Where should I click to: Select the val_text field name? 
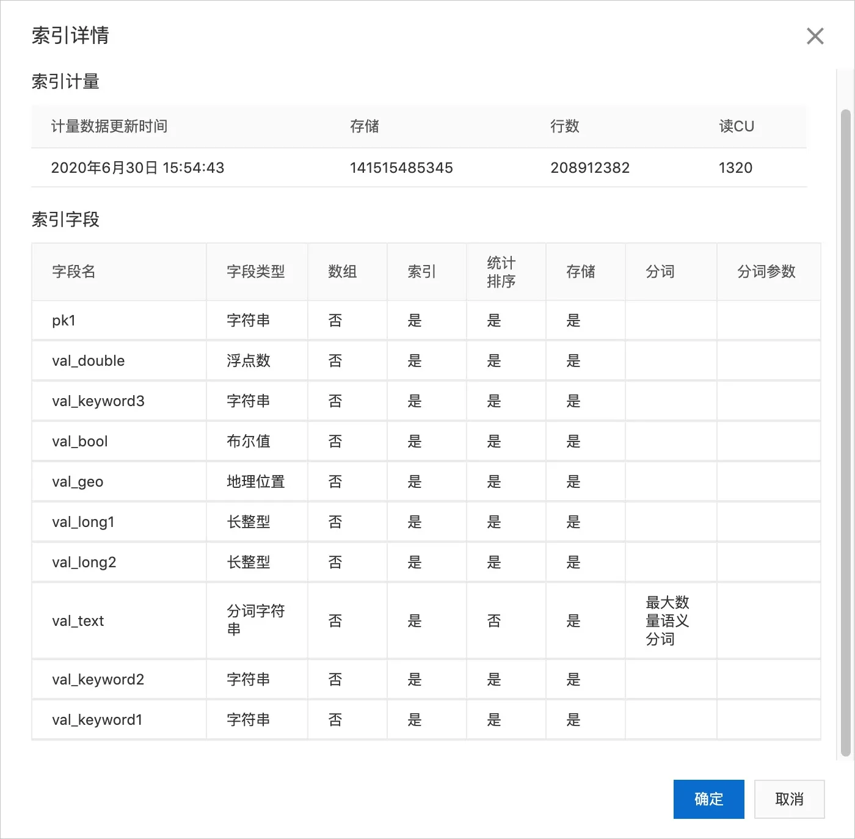(78, 621)
